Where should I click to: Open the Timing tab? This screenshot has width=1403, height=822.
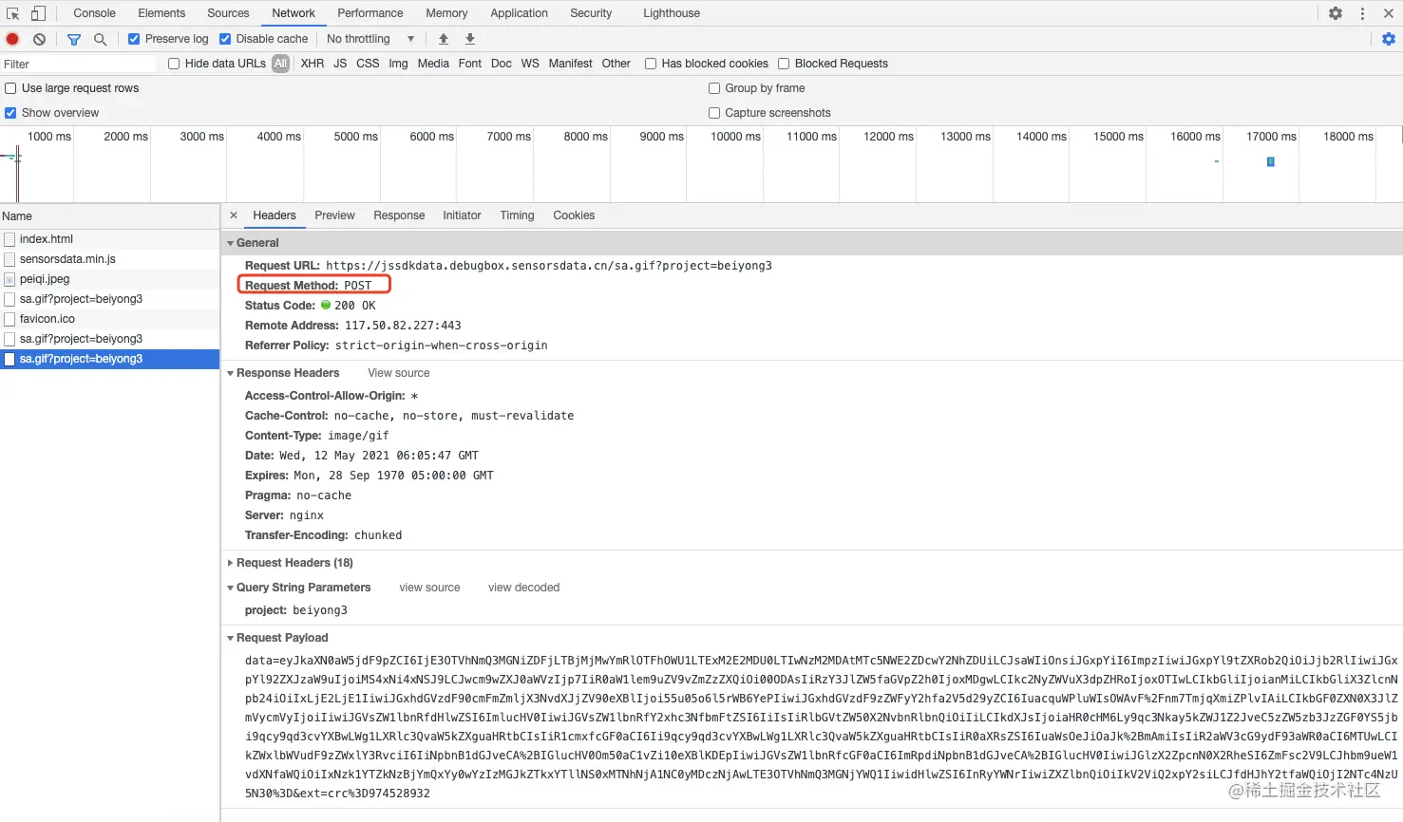517,215
